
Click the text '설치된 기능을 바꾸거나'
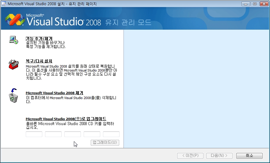click(x=45, y=43)
